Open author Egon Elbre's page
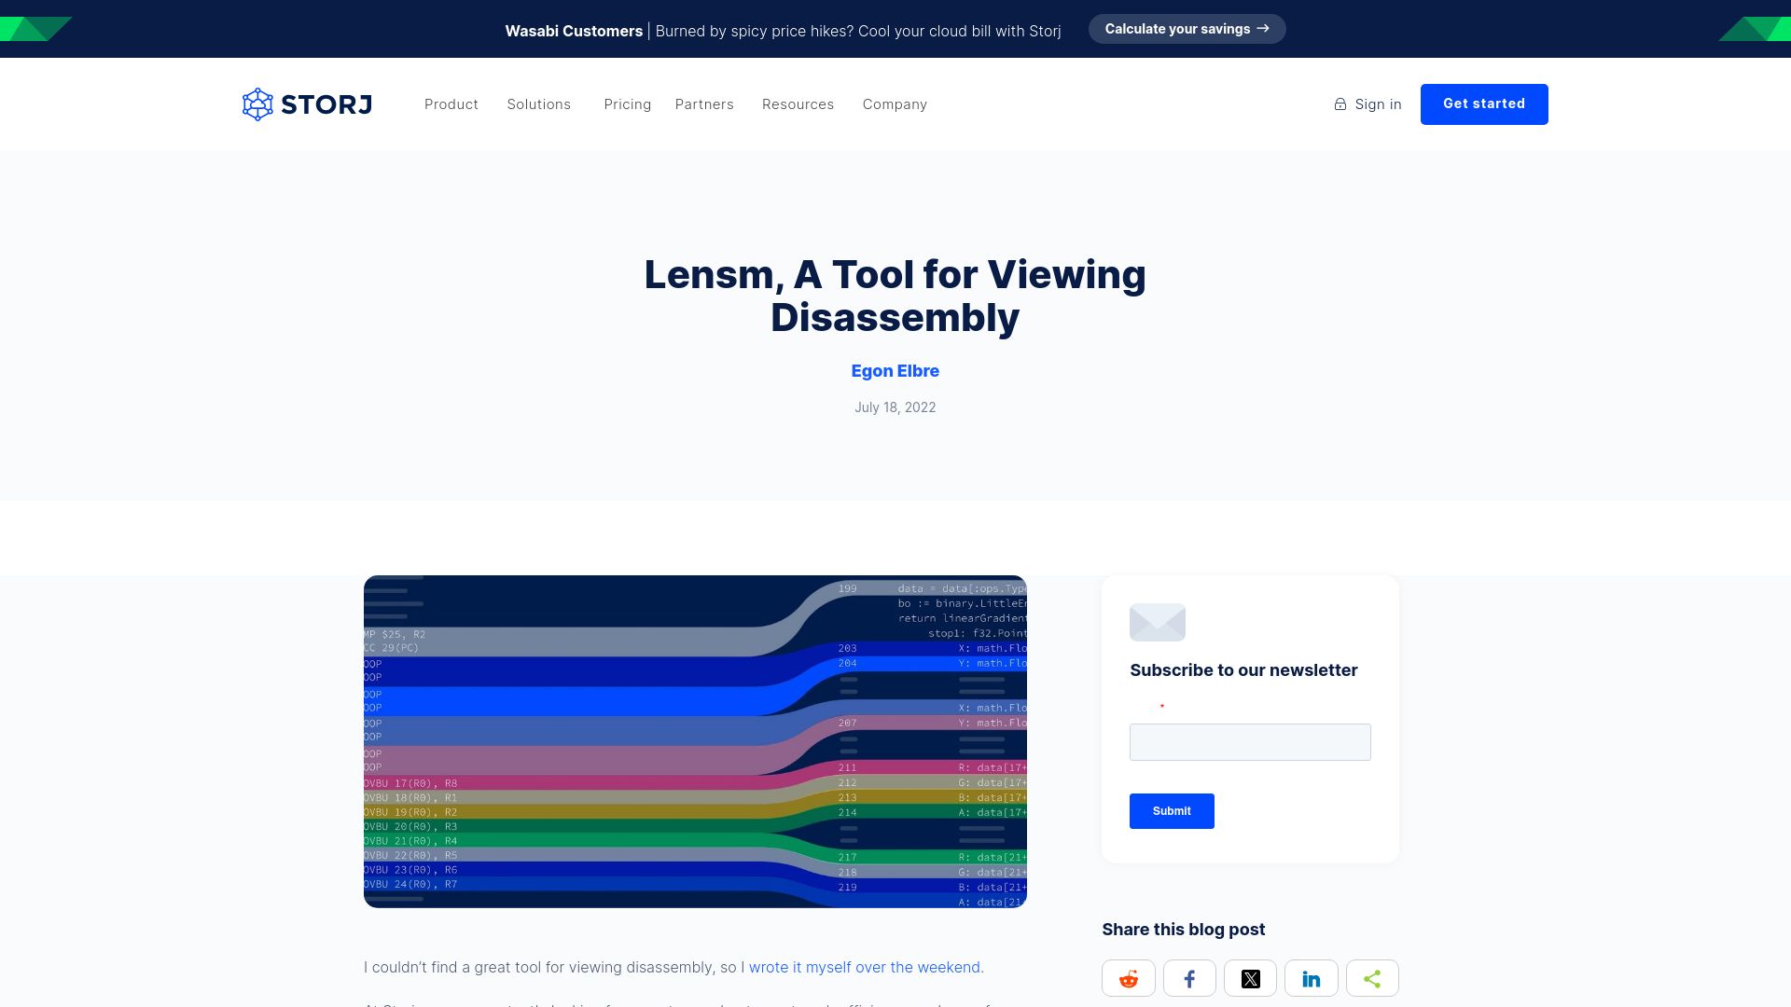Screen dimensions: 1791x1007 click(x=895, y=371)
